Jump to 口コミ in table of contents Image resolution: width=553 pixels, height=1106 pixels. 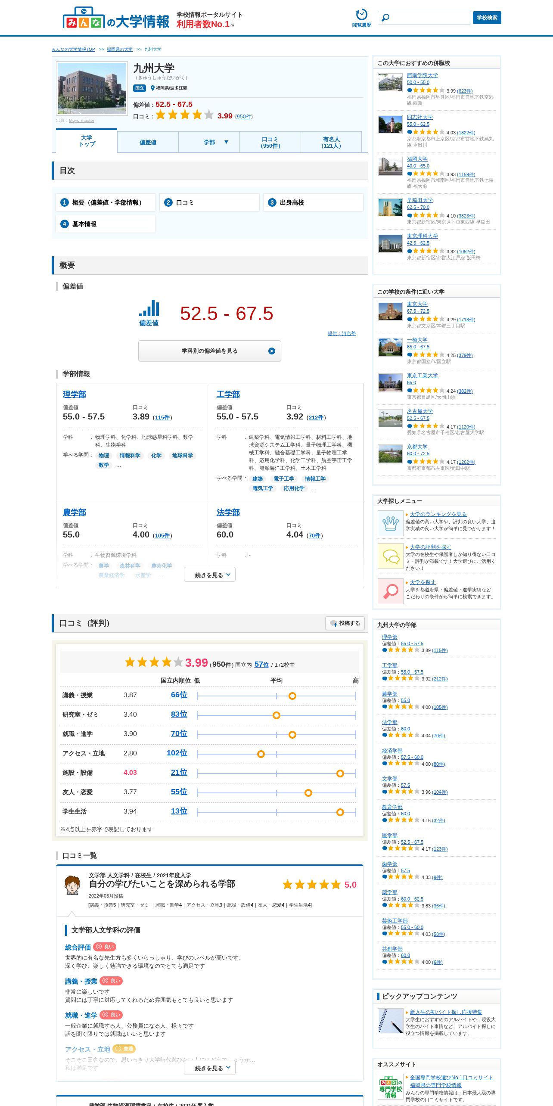pos(209,202)
